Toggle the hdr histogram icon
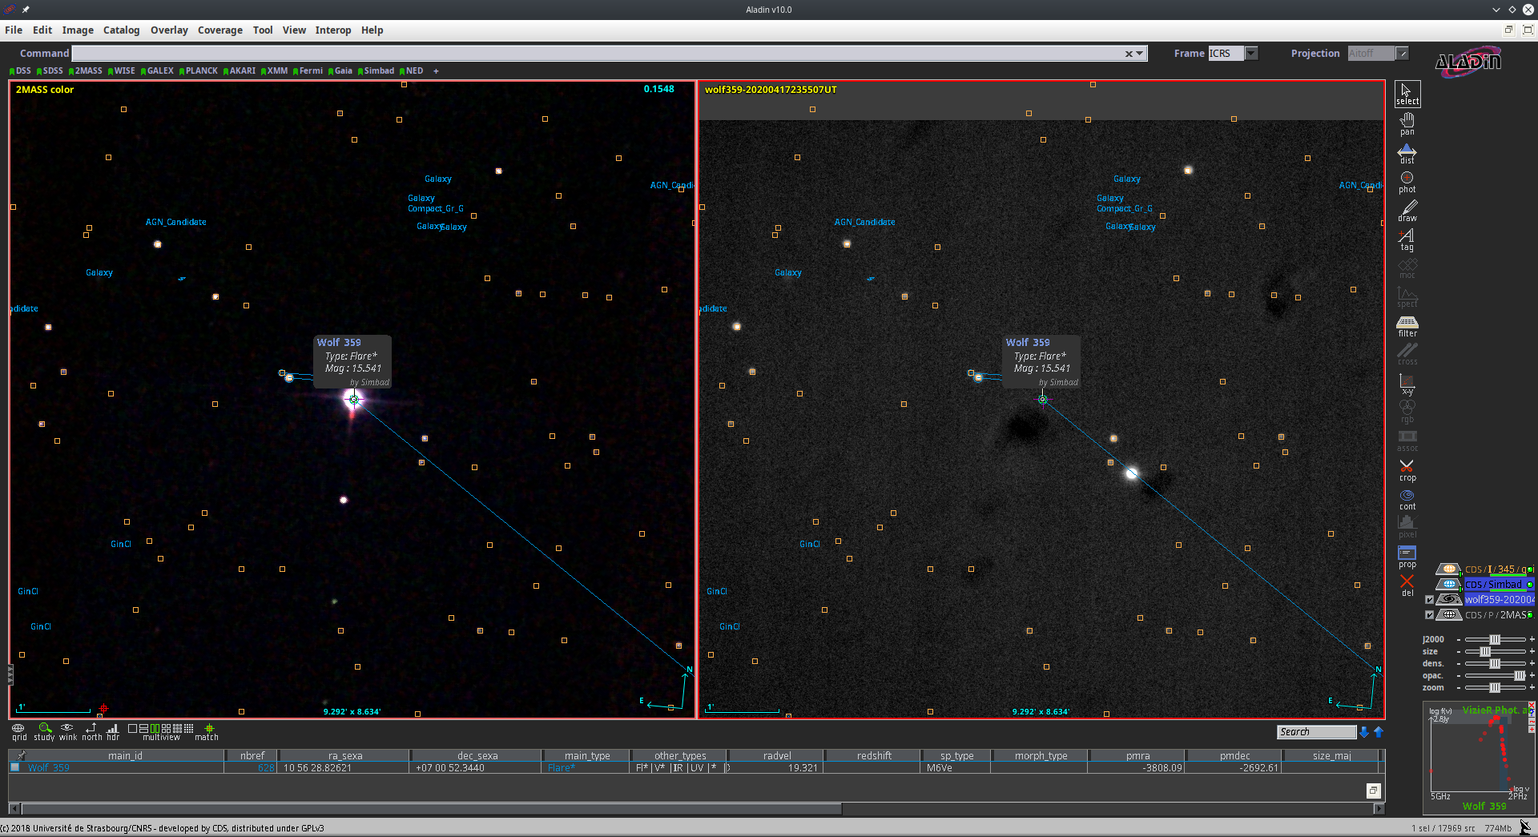1538x837 pixels. (113, 731)
